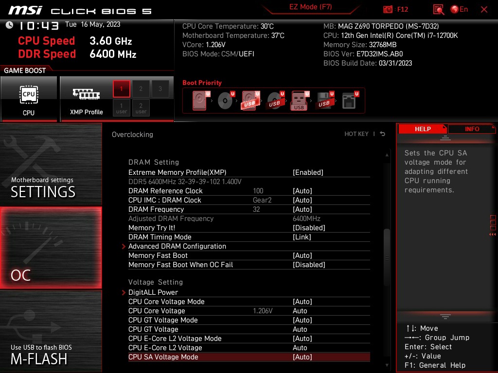Select XMP profile 3
The height and width of the screenshot is (373, 498).
click(160, 89)
